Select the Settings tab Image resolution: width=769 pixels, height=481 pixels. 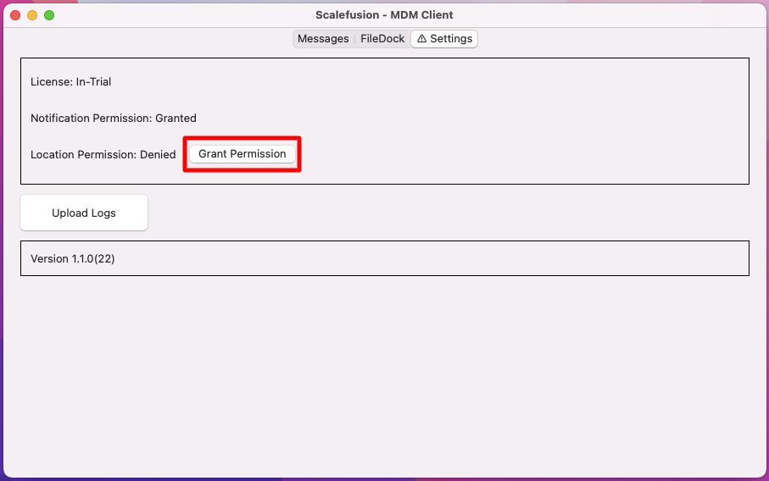[x=444, y=39]
